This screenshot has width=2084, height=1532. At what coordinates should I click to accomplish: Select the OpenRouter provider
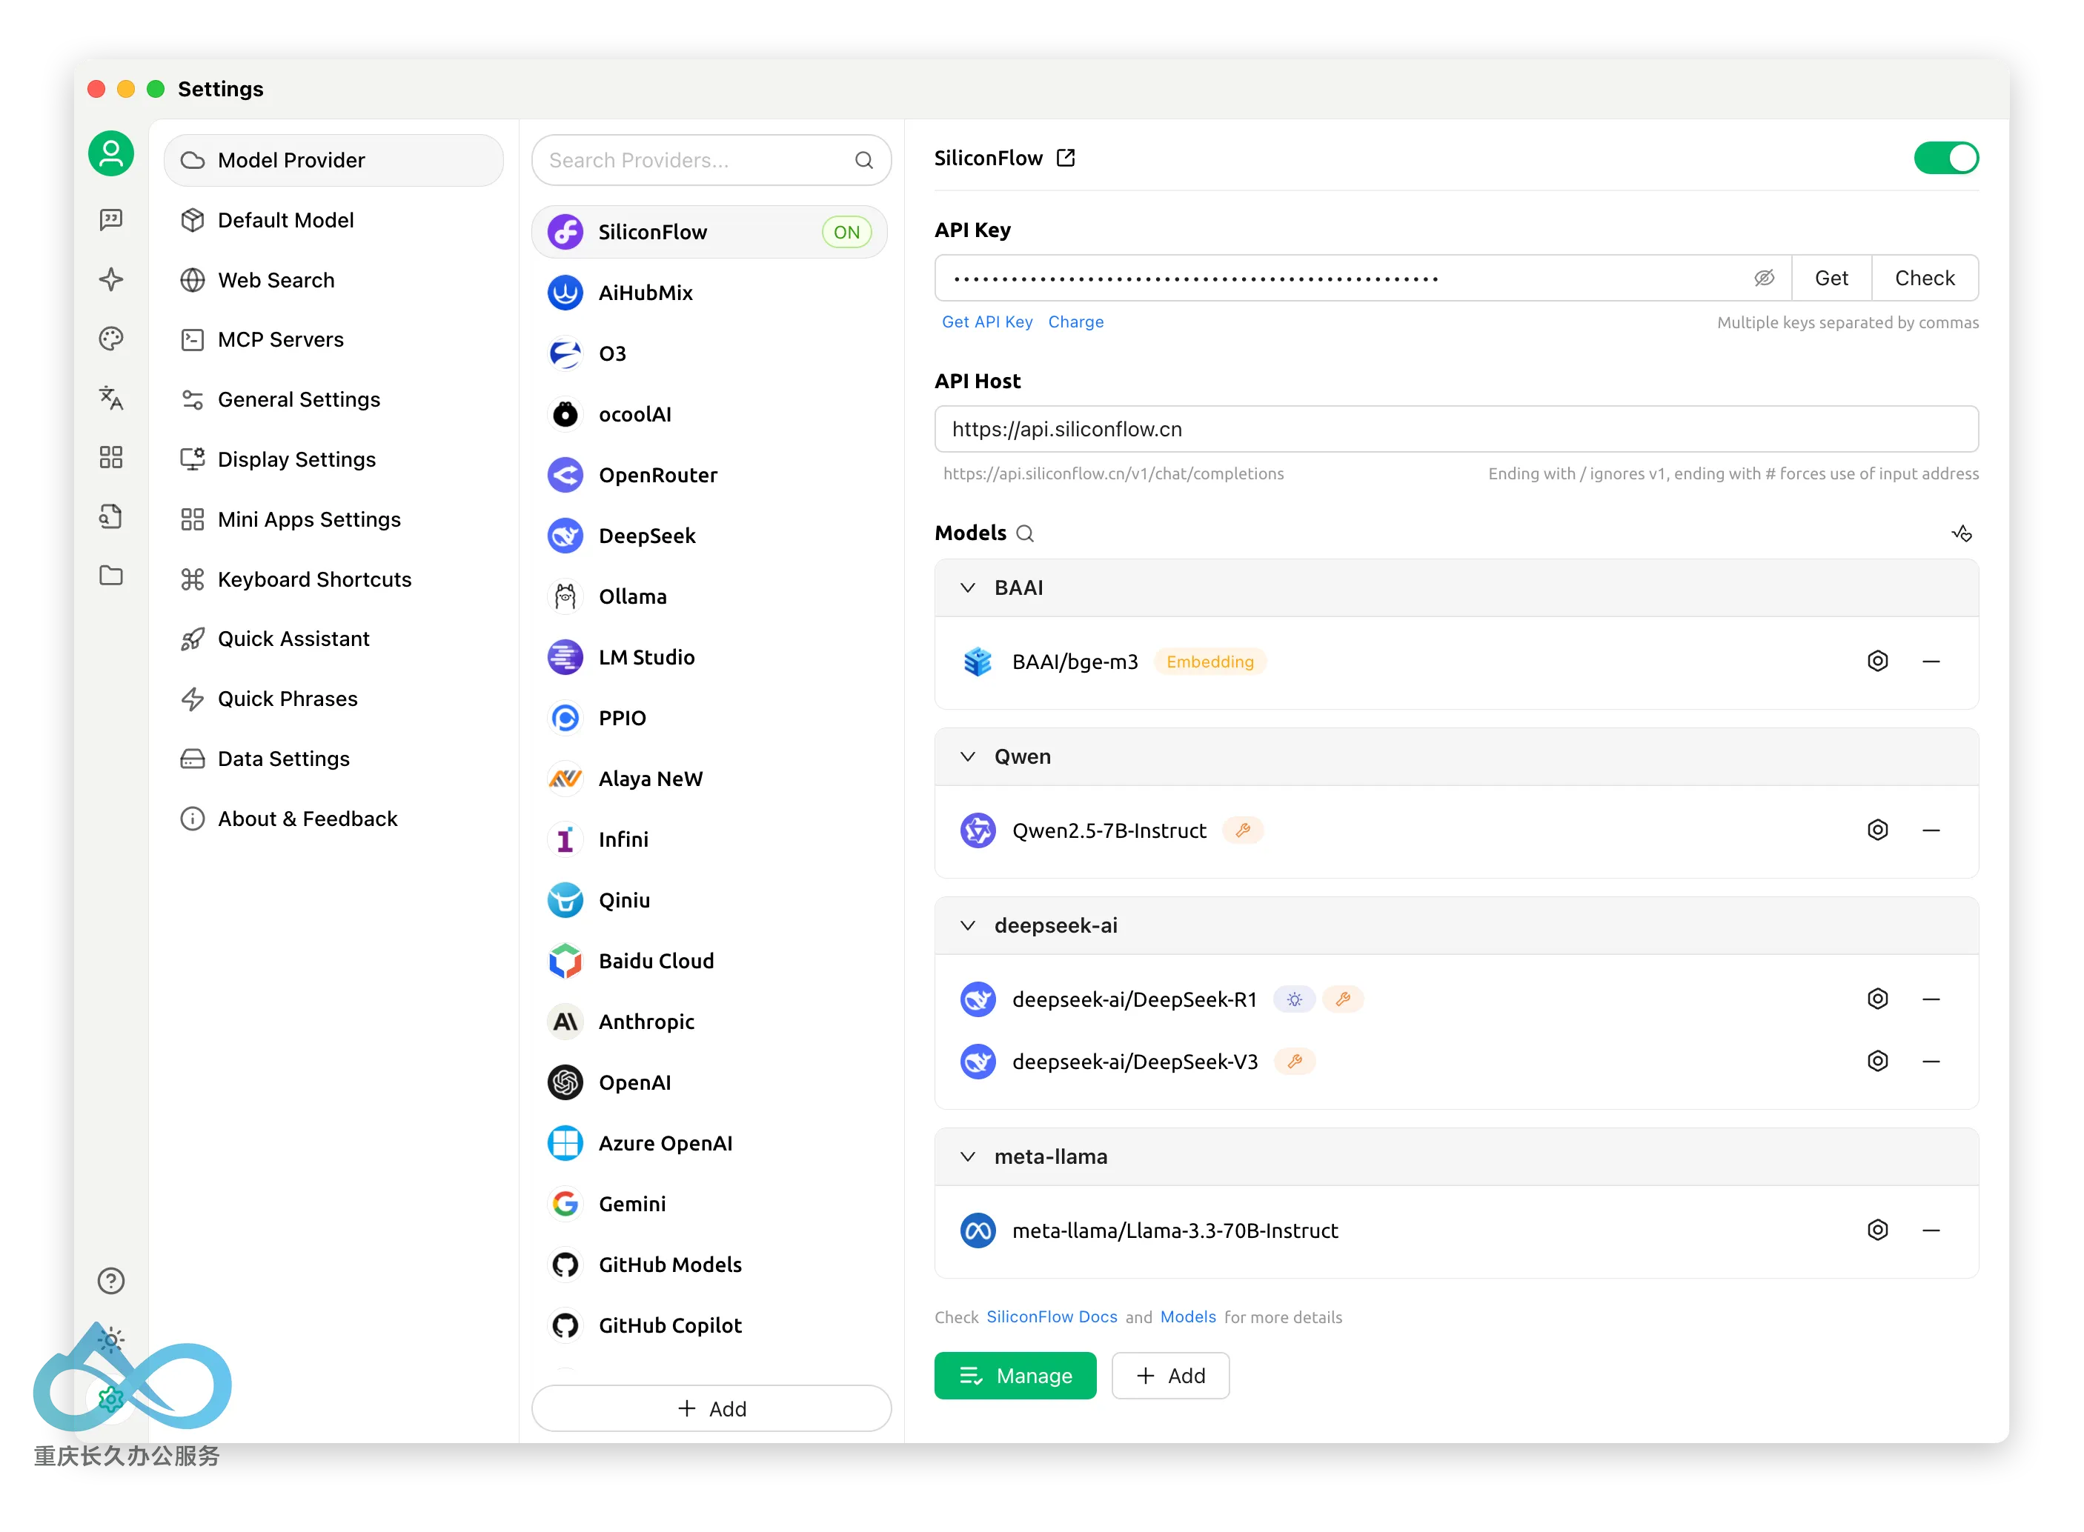709,476
